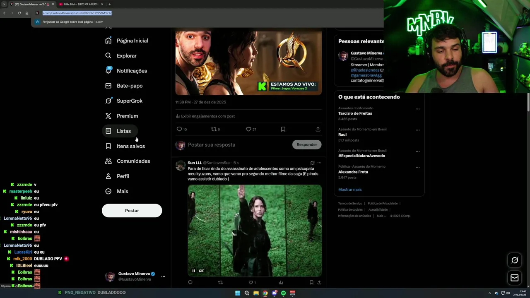Open Termos de Serviço link
The height and width of the screenshot is (298, 530).
(350, 203)
